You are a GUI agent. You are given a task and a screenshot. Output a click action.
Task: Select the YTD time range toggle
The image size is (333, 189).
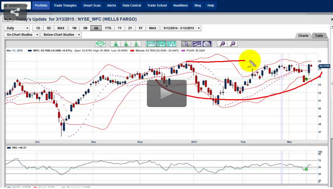[x=108, y=28]
